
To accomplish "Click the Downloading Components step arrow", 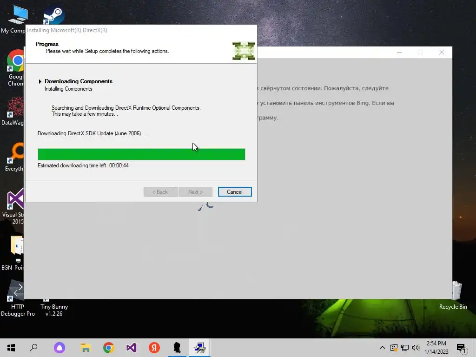I will pos(40,81).
